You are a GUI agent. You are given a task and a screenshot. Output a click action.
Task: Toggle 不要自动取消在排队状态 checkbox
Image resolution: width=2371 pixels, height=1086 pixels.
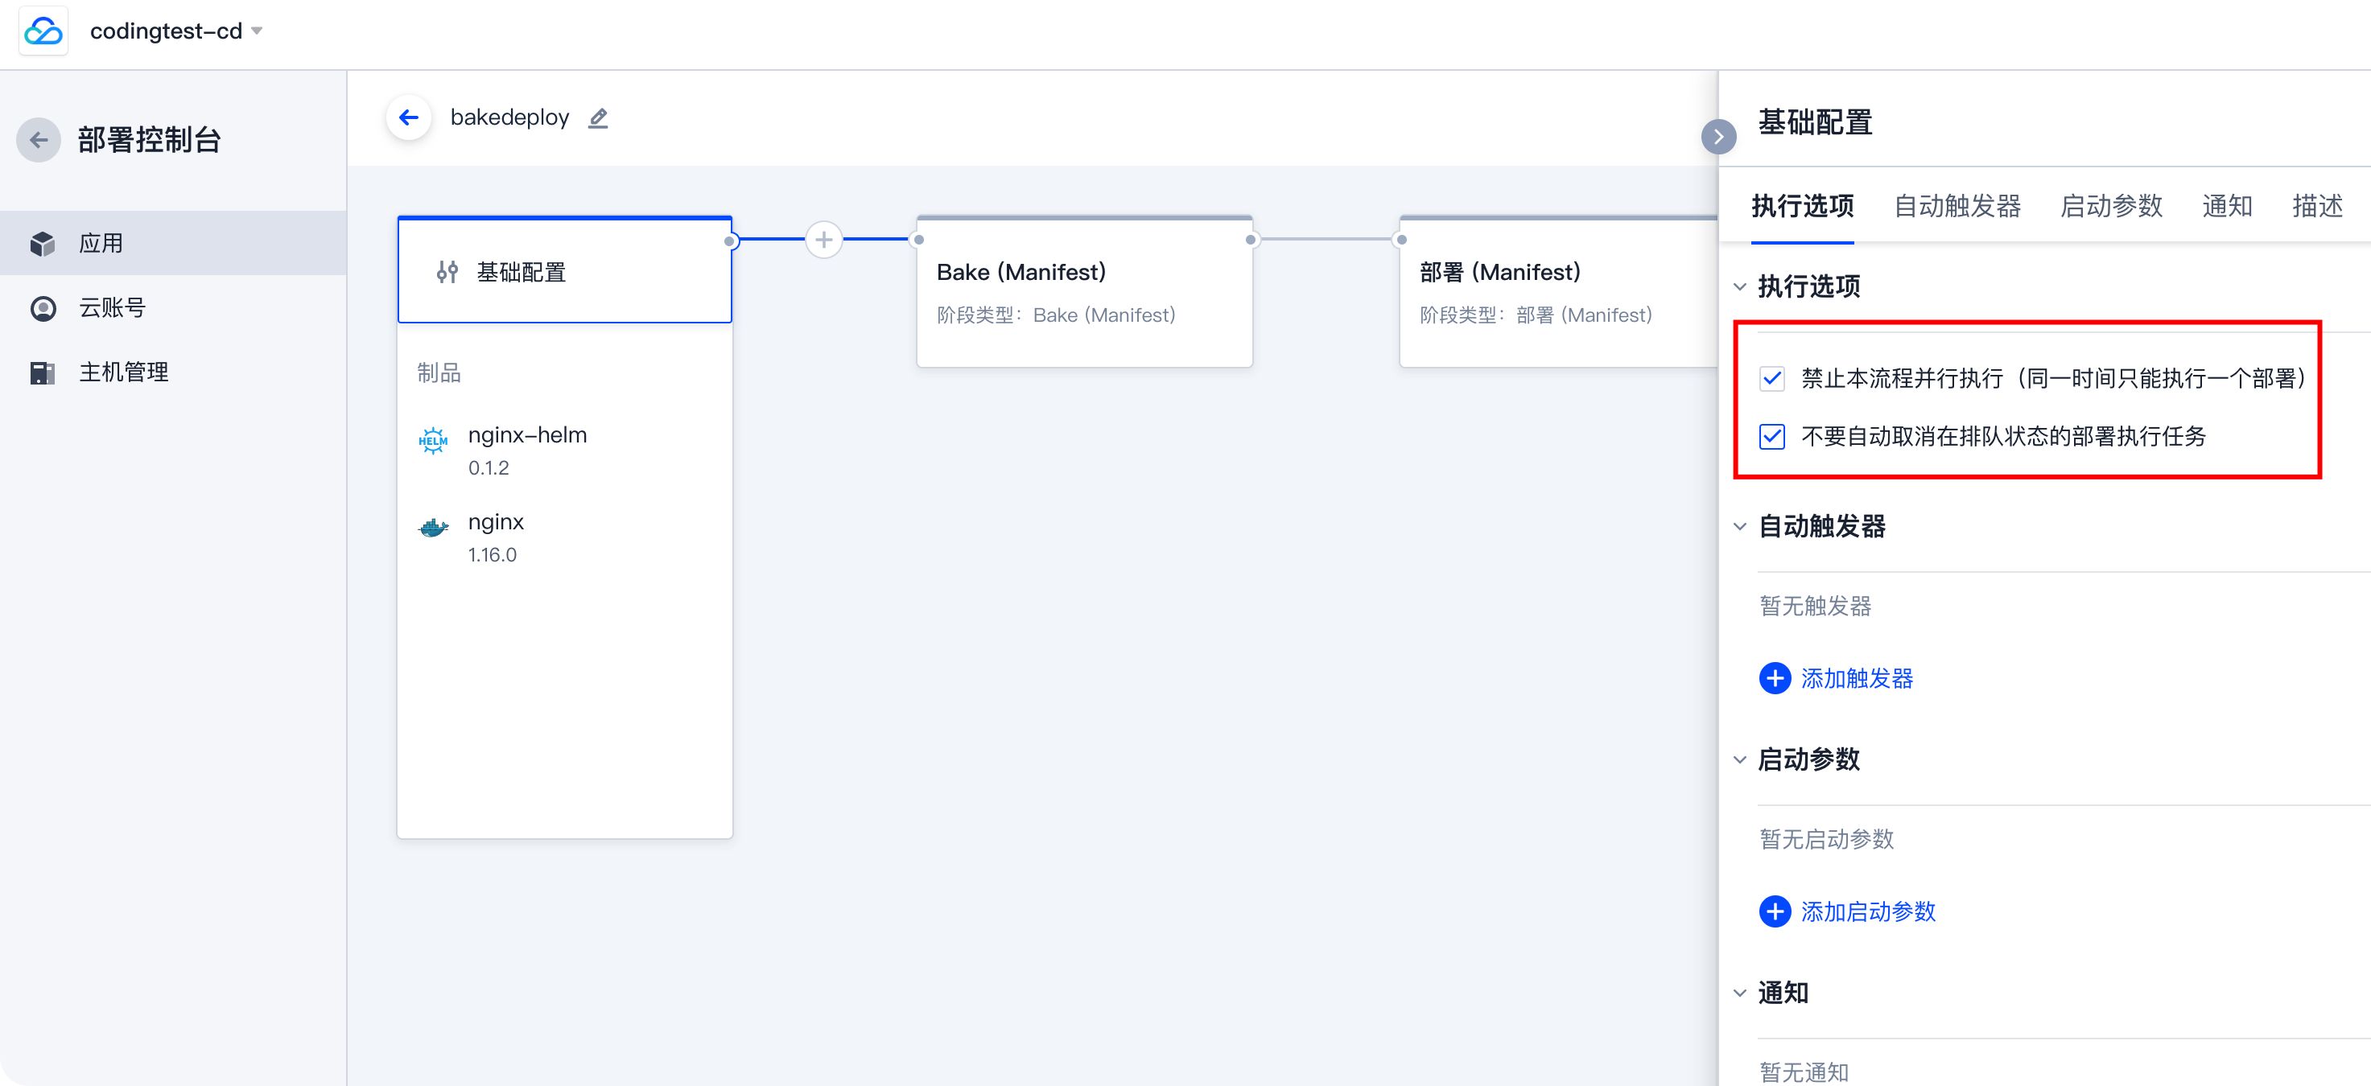click(x=1771, y=436)
